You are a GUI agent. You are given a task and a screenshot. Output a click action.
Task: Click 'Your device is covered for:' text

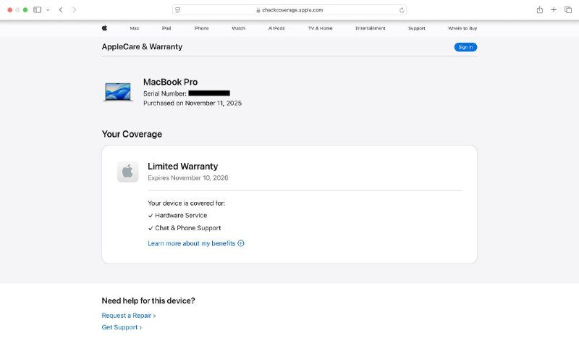click(187, 203)
